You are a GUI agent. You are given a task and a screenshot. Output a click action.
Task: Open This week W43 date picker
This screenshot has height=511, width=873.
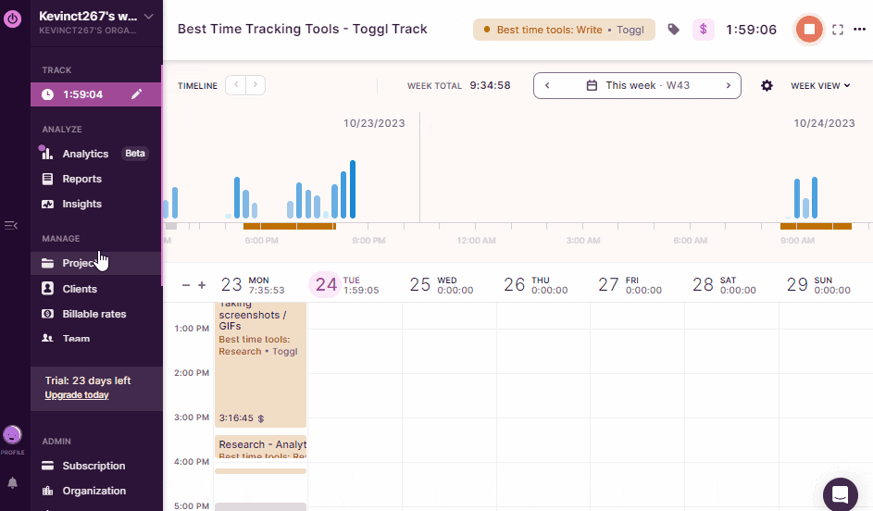(x=637, y=86)
